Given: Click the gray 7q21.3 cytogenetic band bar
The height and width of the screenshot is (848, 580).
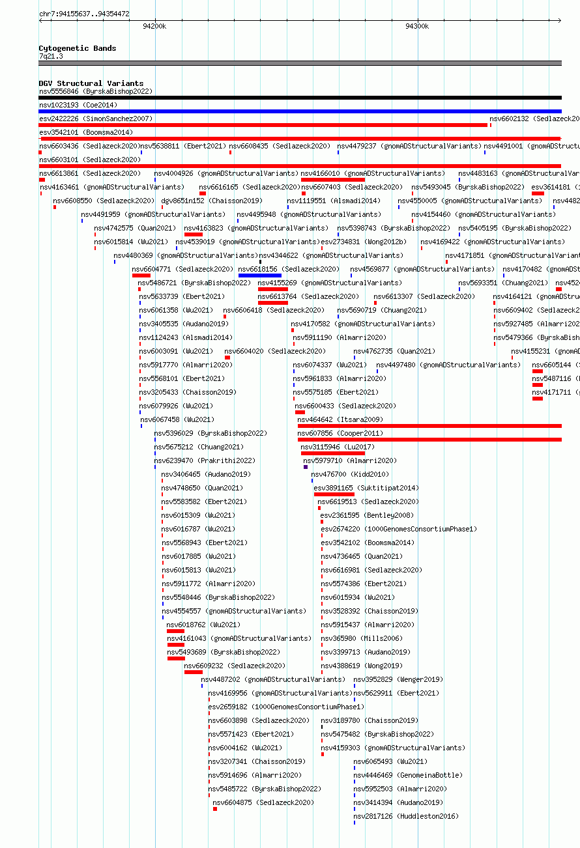Looking at the screenshot, I should tap(300, 63).
